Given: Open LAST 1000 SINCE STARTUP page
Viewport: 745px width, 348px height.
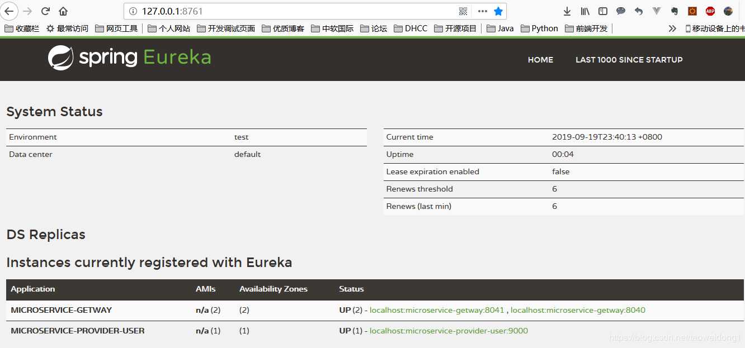Looking at the screenshot, I should click(x=629, y=60).
